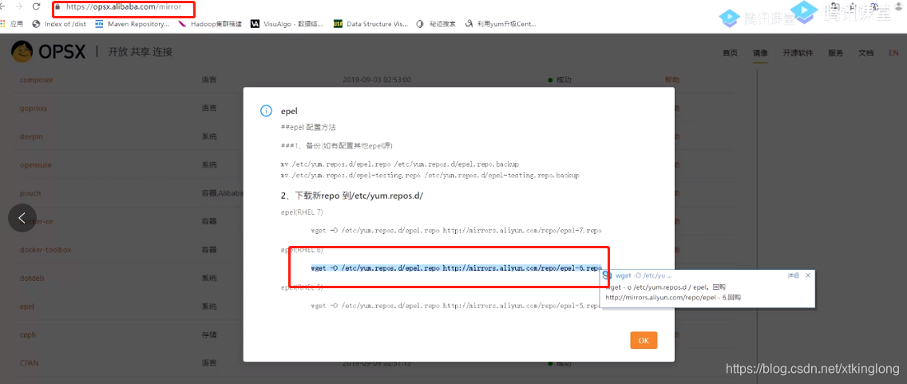Screen dimensions: 907x384
Task: Click the 'epel(RHEL 7)' label
Action: coord(302,212)
